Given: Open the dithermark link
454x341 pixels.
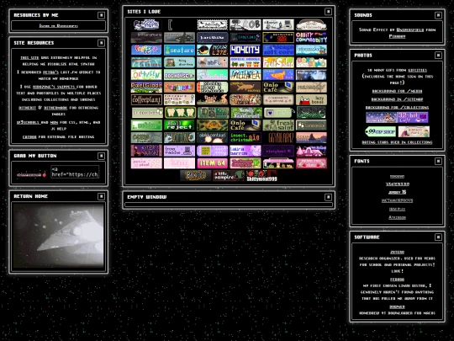Looking at the screenshot, I should click(x=55, y=108).
